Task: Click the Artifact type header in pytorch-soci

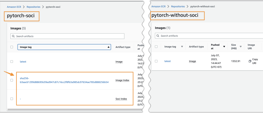Action: 123,47
